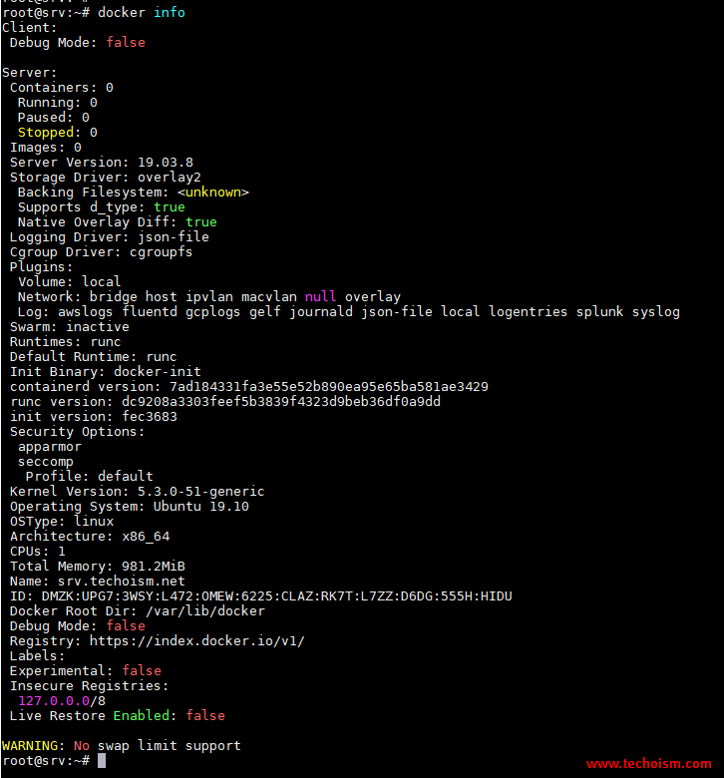724x778 pixels.
Task: Click the 'Supports d_type: true' line
Action: (x=102, y=206)
